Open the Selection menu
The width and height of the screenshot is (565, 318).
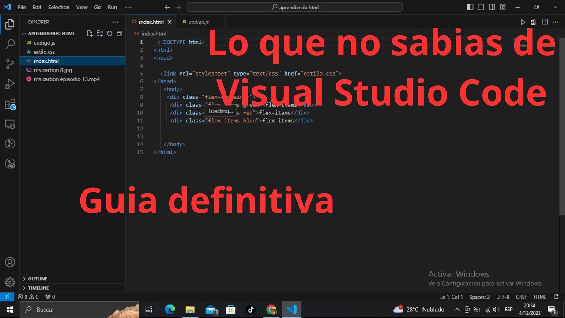point(59,7)
